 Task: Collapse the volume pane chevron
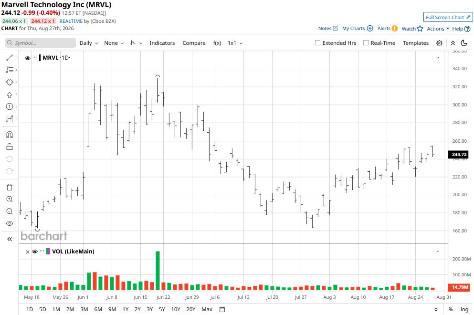click(x=437, y=252)
